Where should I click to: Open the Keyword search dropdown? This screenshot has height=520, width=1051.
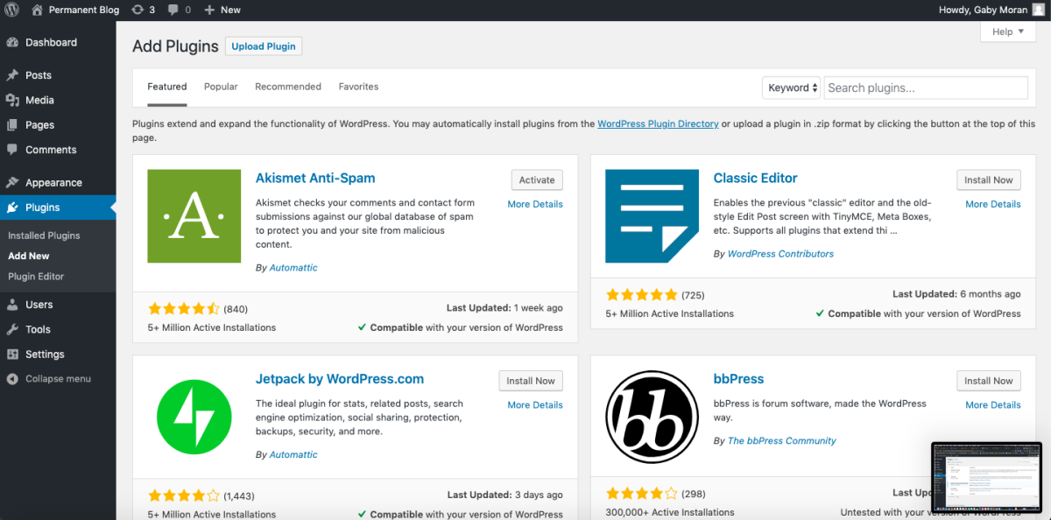[791, 88]
